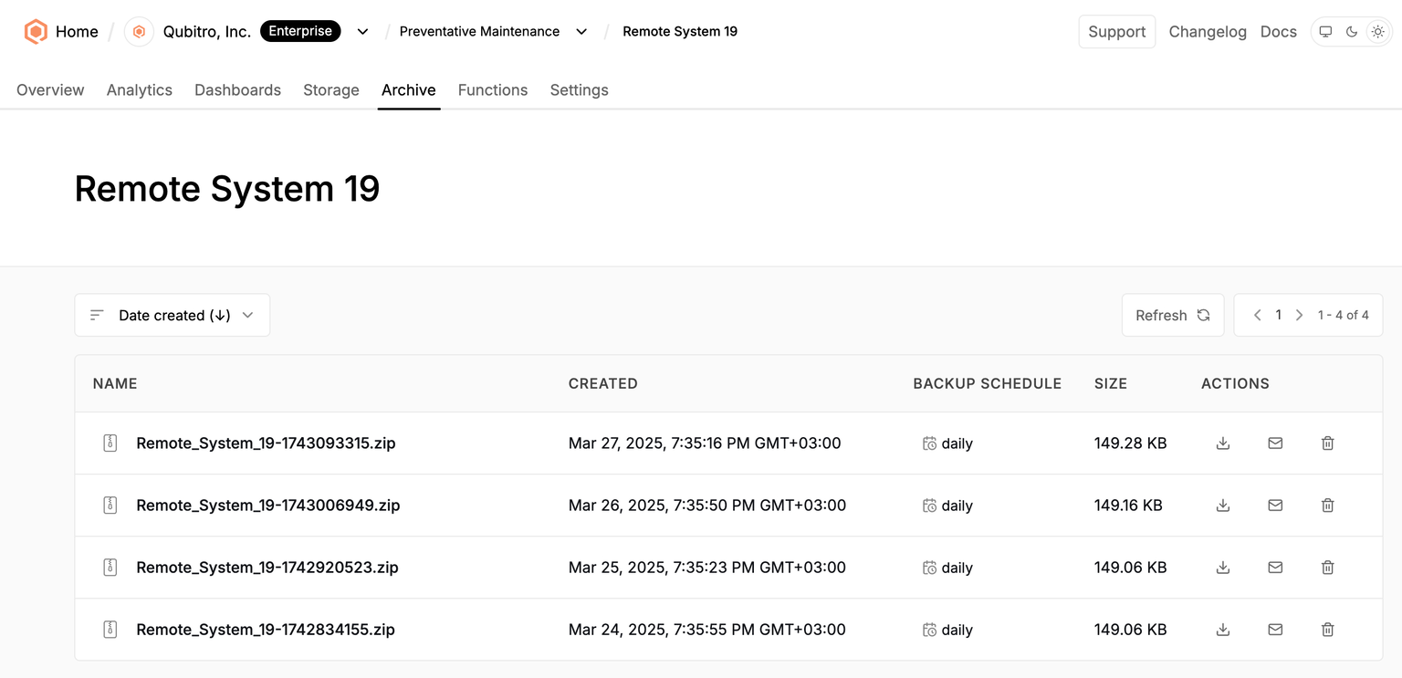
Task: Email the Mar 27 backup archive
Action: tap(1275, 443)
